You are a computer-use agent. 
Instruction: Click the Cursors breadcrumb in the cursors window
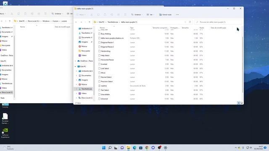tap(55, 21)
